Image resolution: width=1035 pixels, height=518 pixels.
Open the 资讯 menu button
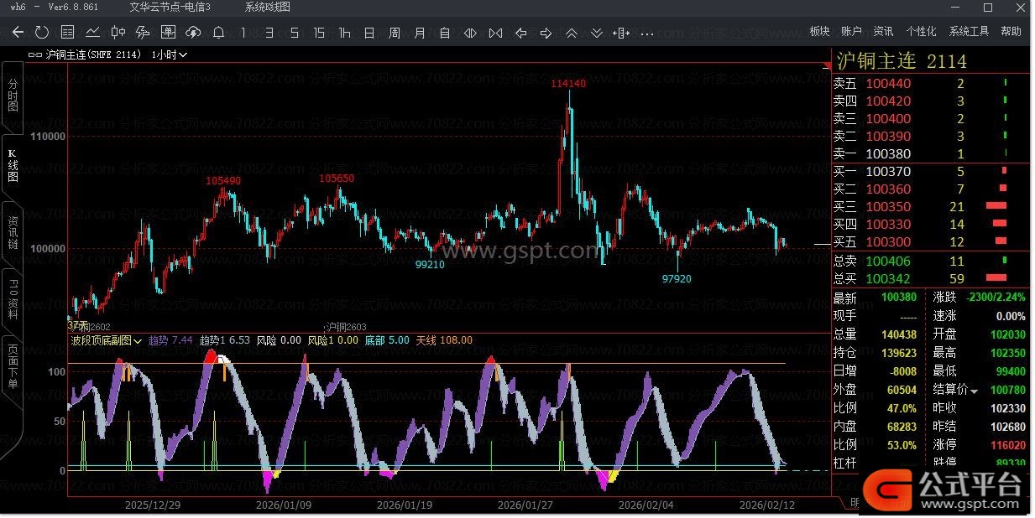click(x=883, y=31)
